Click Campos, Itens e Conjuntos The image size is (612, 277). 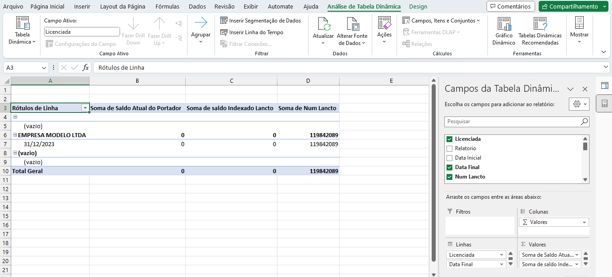click(441, 21)
